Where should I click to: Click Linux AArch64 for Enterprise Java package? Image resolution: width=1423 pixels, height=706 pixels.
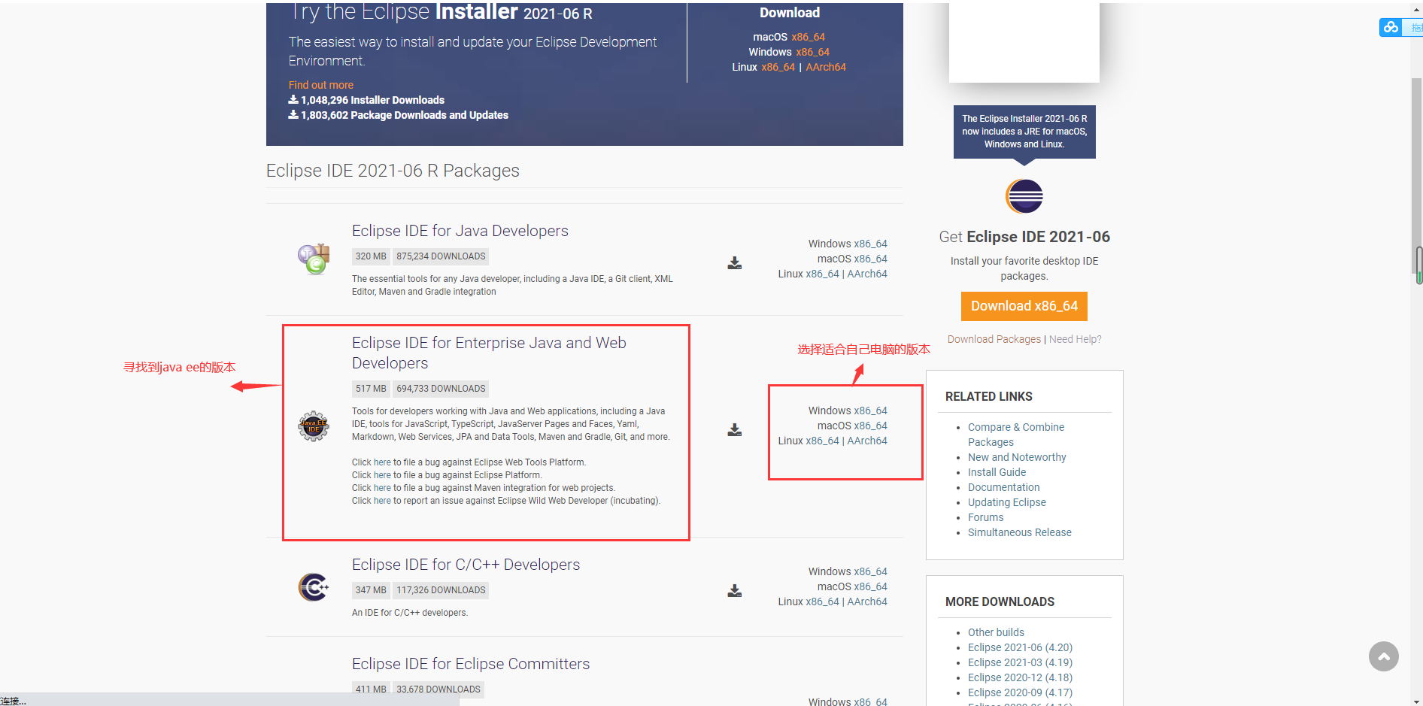click(x=867, y=441)
